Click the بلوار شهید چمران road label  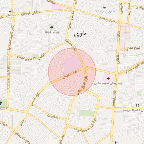(134, 67)
